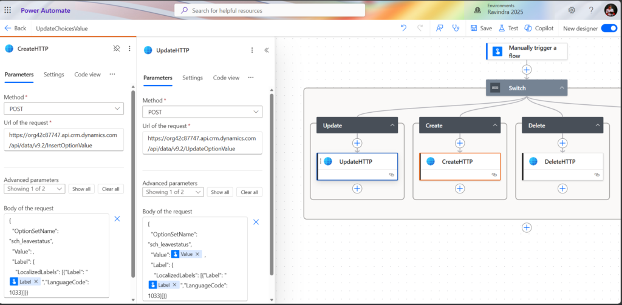Viewport: 622px width, 305px height.
Task: Click the CreateHTTP panel vertical scrollbar
Action: click(x=133, y=184)
